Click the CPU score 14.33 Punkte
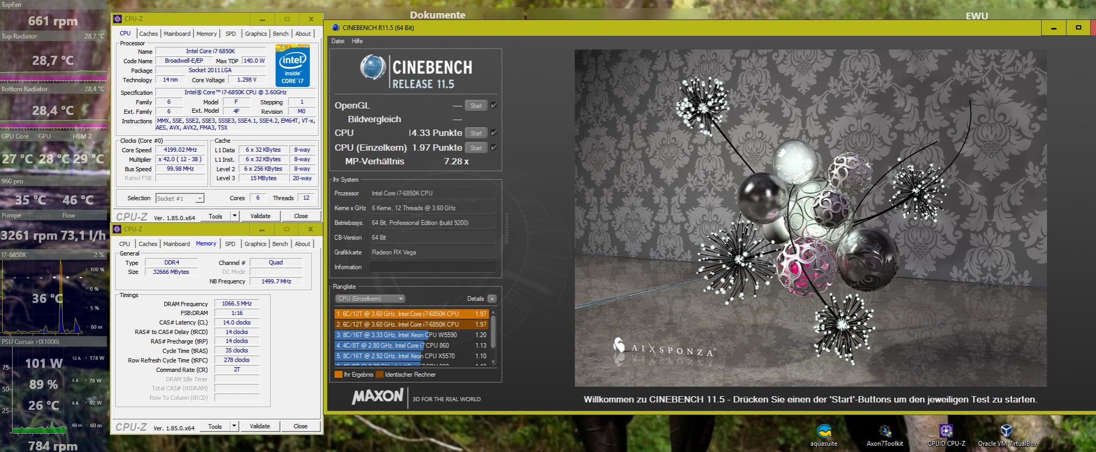The image size is (1096, 452). tap(435, 133)
